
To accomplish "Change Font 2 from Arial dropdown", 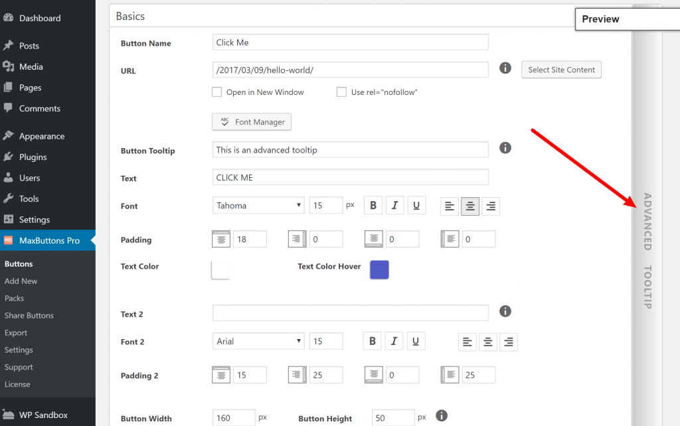I will (258, 341).
